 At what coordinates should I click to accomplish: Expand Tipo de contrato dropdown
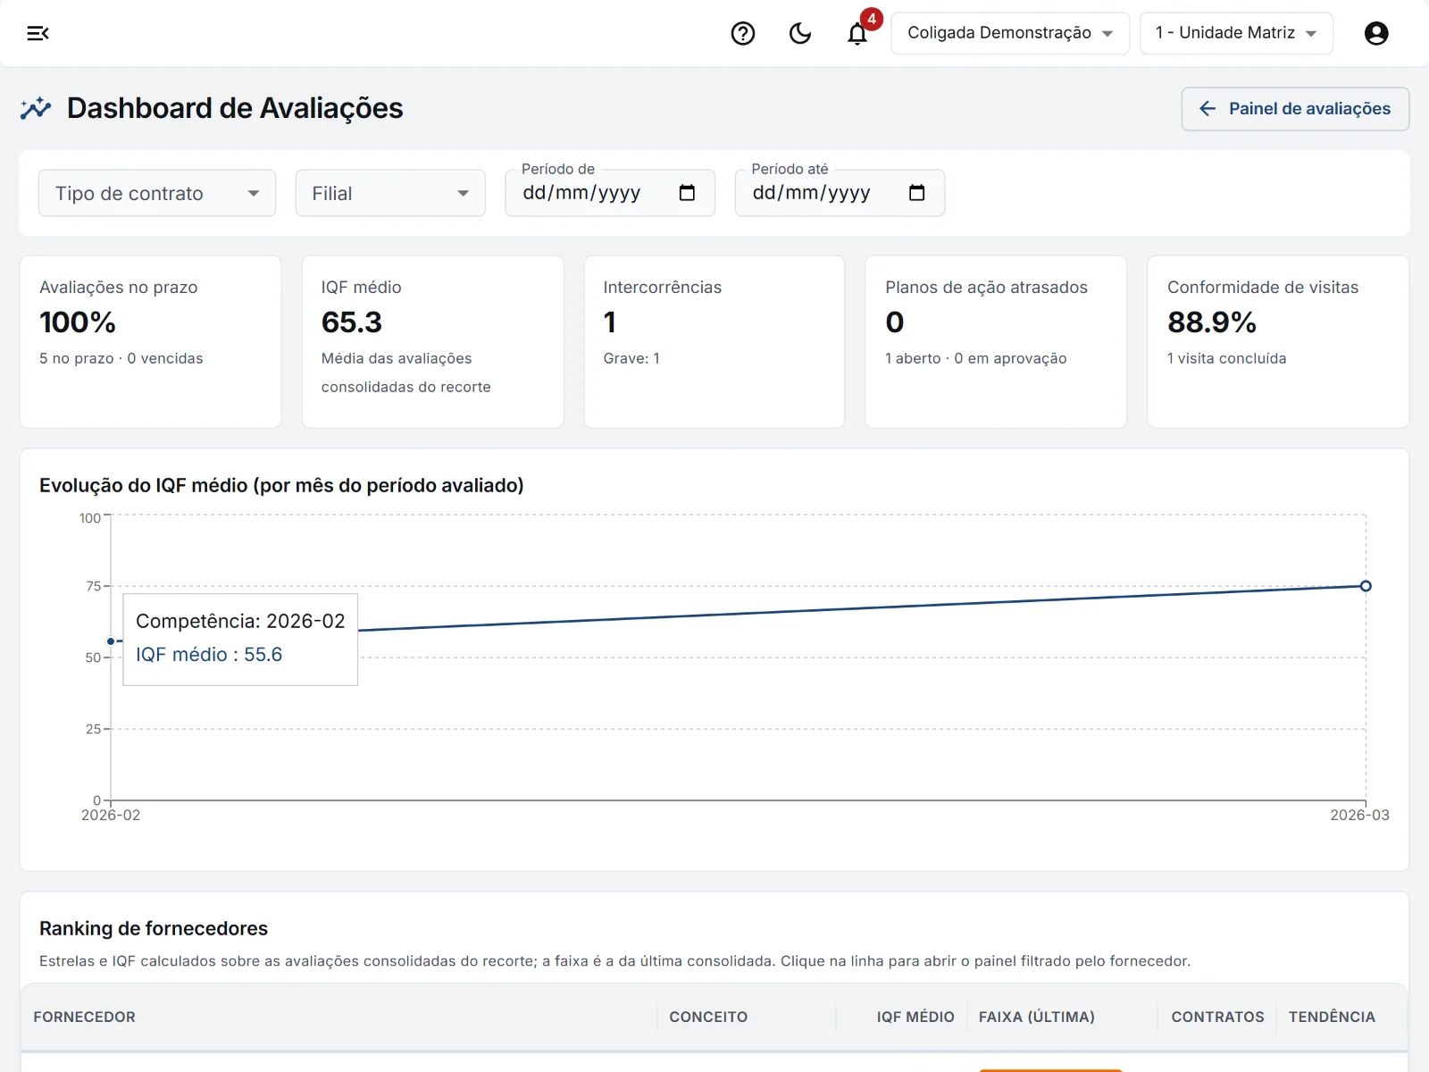click(157, 193)
